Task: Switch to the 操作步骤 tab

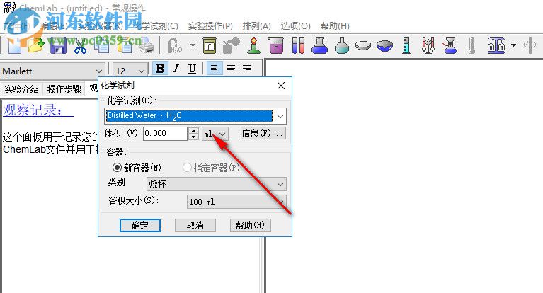Action: (64, 89)
